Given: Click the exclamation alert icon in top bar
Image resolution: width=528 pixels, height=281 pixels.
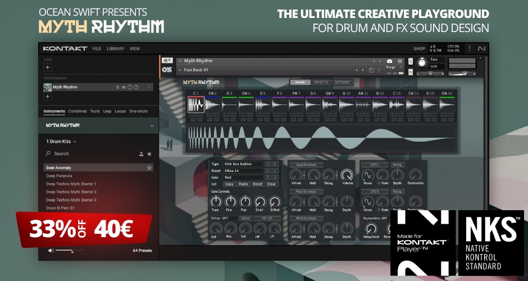Looking at the screenshot, I should (x=470, y=48).
